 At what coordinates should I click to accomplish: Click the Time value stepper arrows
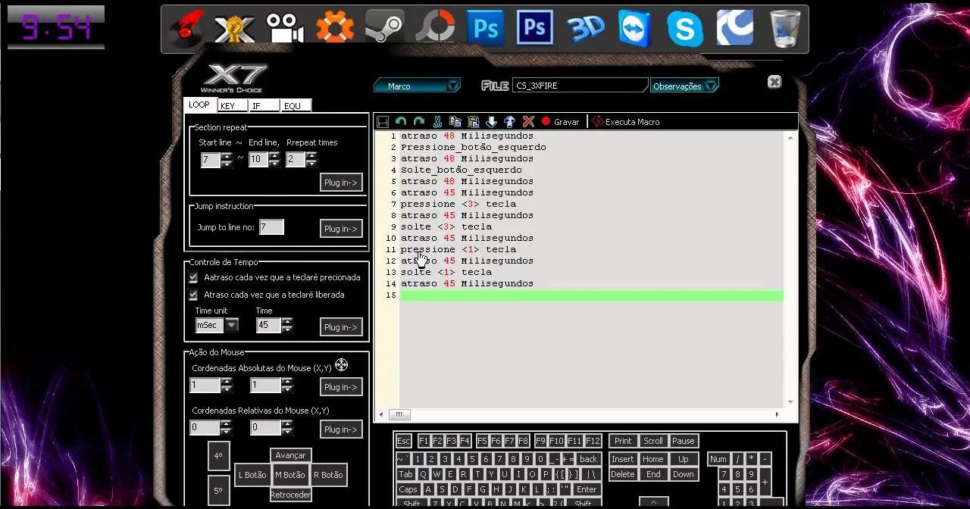click(x=286, y=325)
